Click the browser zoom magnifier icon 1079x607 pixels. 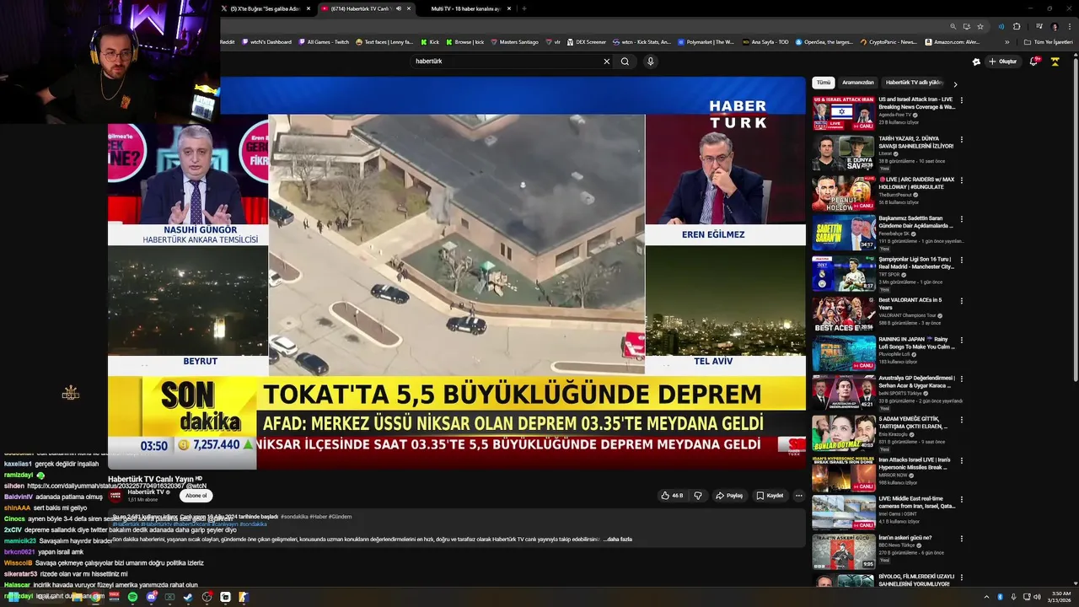[x=953, y=26]
